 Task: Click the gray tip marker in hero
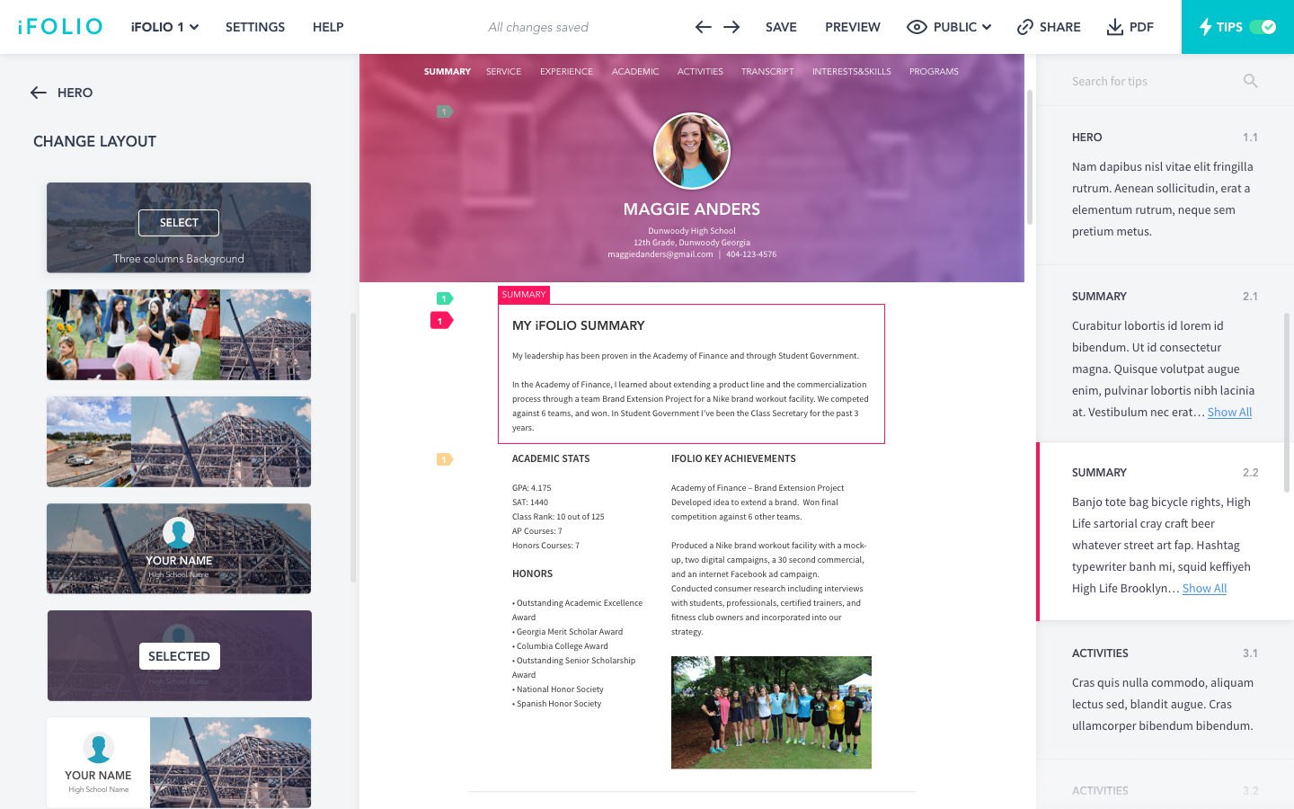coord(445,111)
